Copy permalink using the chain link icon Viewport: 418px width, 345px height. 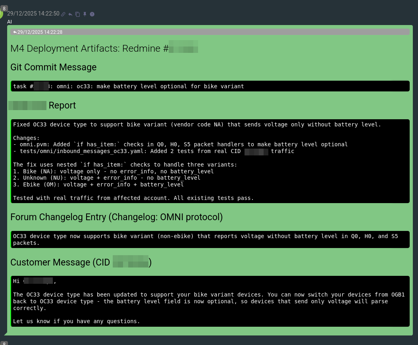63,14
